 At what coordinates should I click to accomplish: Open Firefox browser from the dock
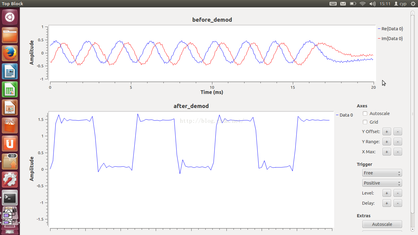(x=10, y=53)
